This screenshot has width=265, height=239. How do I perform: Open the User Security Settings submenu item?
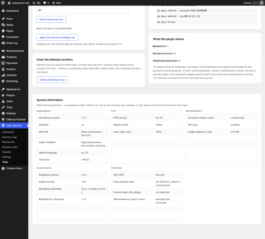tap(7, 157)
